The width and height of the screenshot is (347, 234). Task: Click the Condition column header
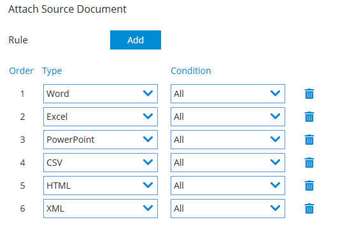[x=191, y=71]
